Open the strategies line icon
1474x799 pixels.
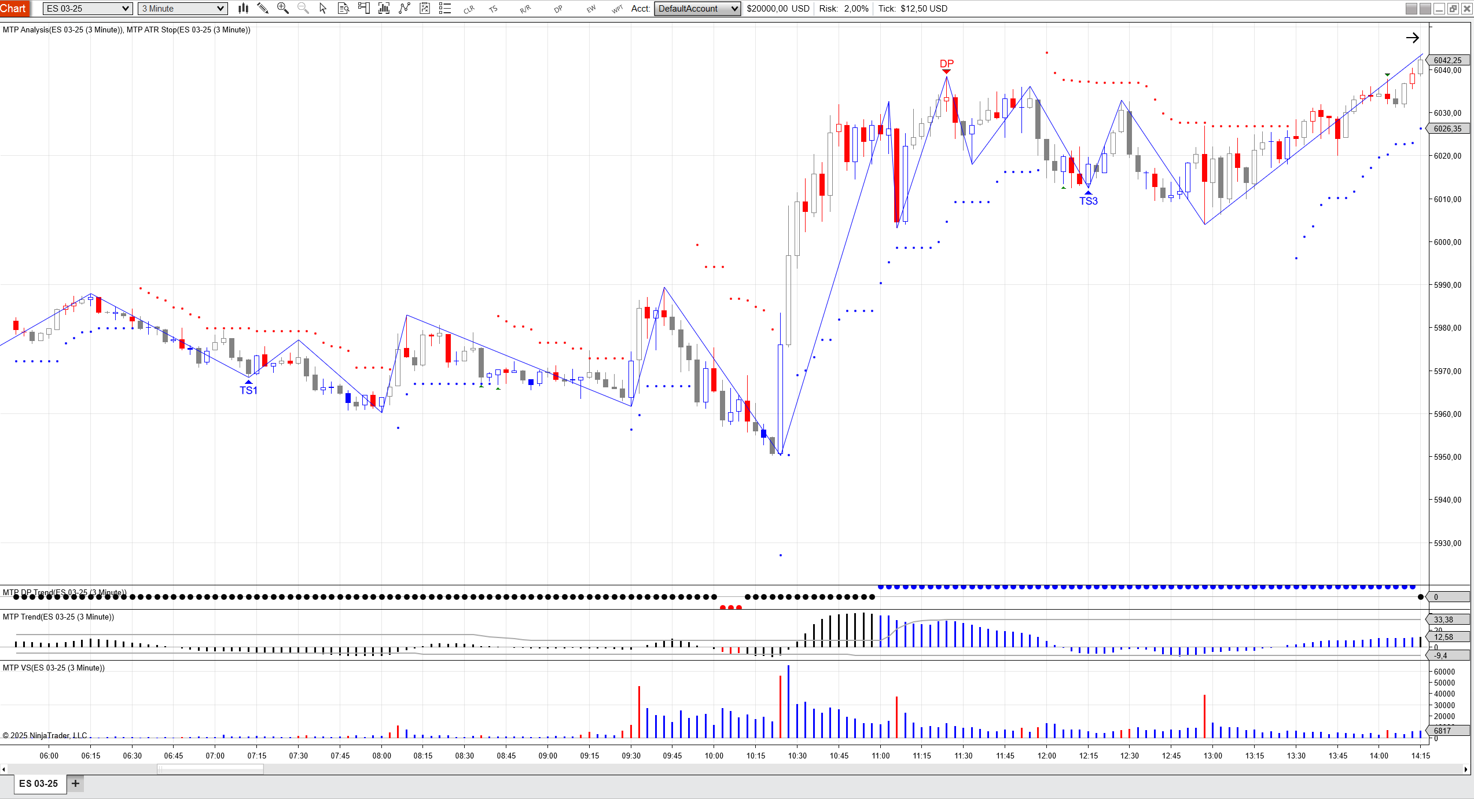tap(405, 8)
